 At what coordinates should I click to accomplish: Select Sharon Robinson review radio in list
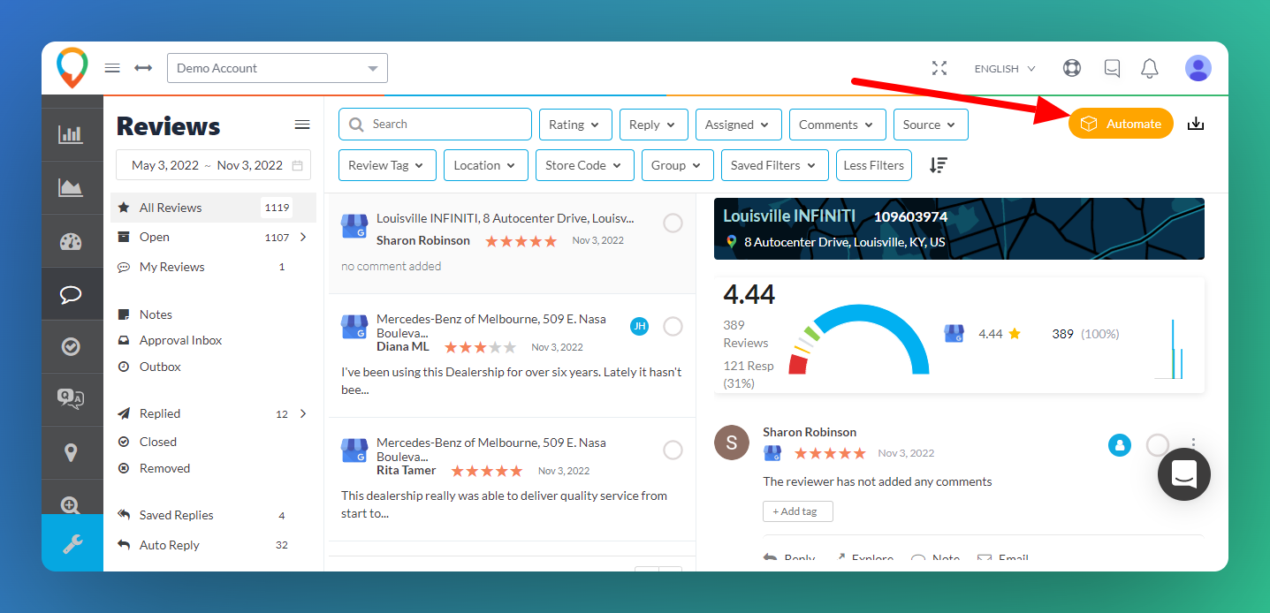tap(673, 223)
